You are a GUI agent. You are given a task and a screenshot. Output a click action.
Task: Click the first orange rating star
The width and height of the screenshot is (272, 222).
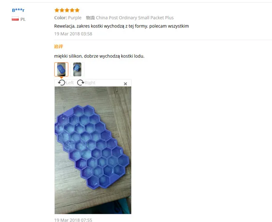point(57,10)
